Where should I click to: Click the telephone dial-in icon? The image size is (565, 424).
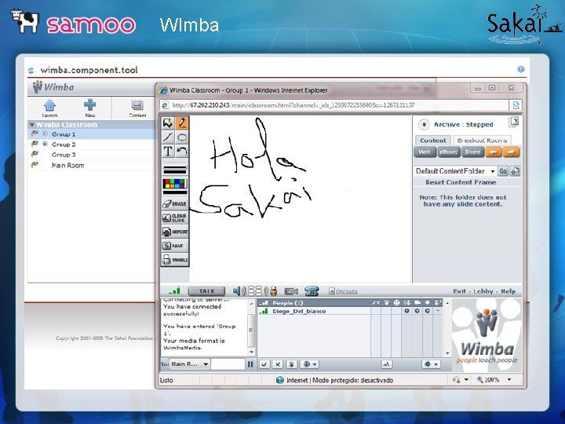pyautogui.click(x=312, y=291)
